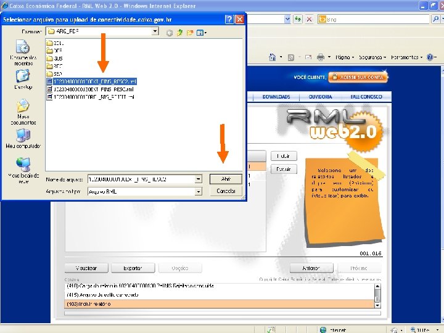444x333 pixels.
Task: Open the SEP folder
Action: click(54, 73)
